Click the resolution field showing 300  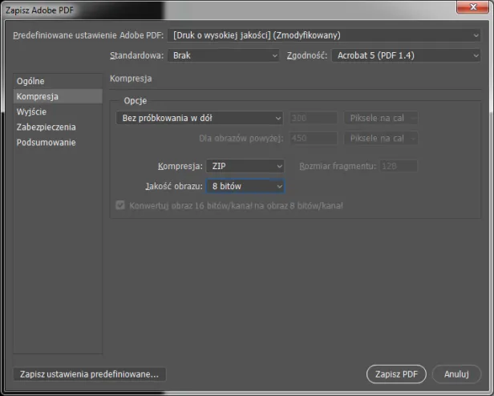click(313, 118)
